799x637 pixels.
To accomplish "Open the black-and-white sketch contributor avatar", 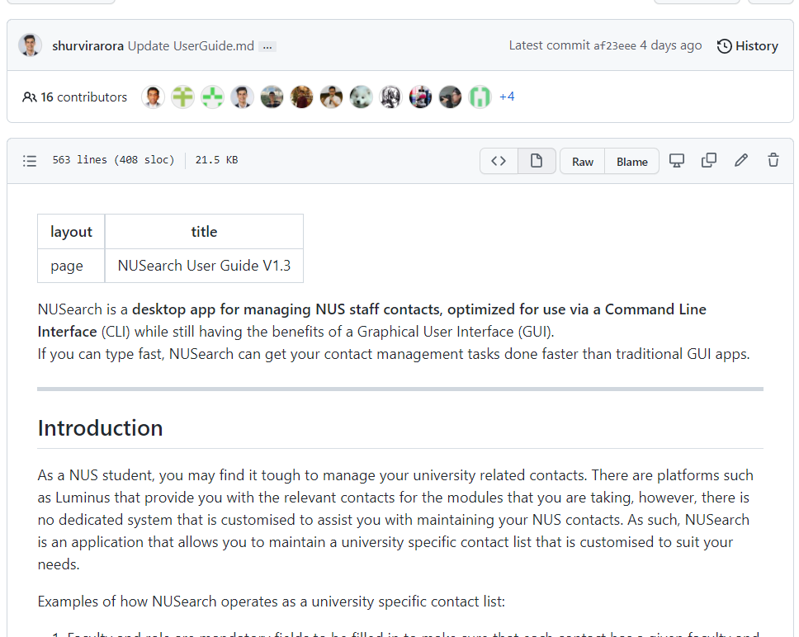I will click(x=391, y=97).
